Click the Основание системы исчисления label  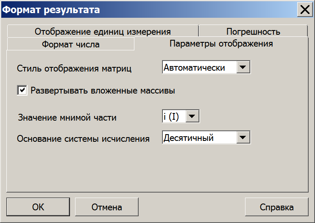(83, 138)
